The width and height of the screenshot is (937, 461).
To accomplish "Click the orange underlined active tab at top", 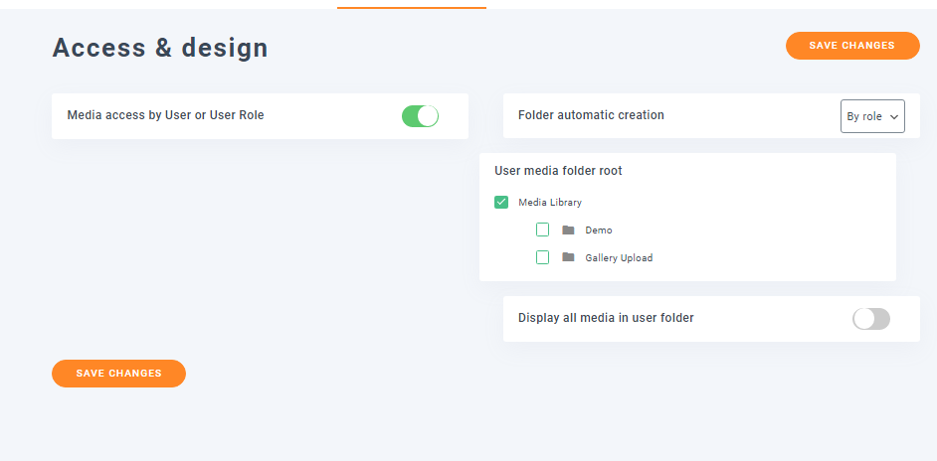I will coord(412,5).
